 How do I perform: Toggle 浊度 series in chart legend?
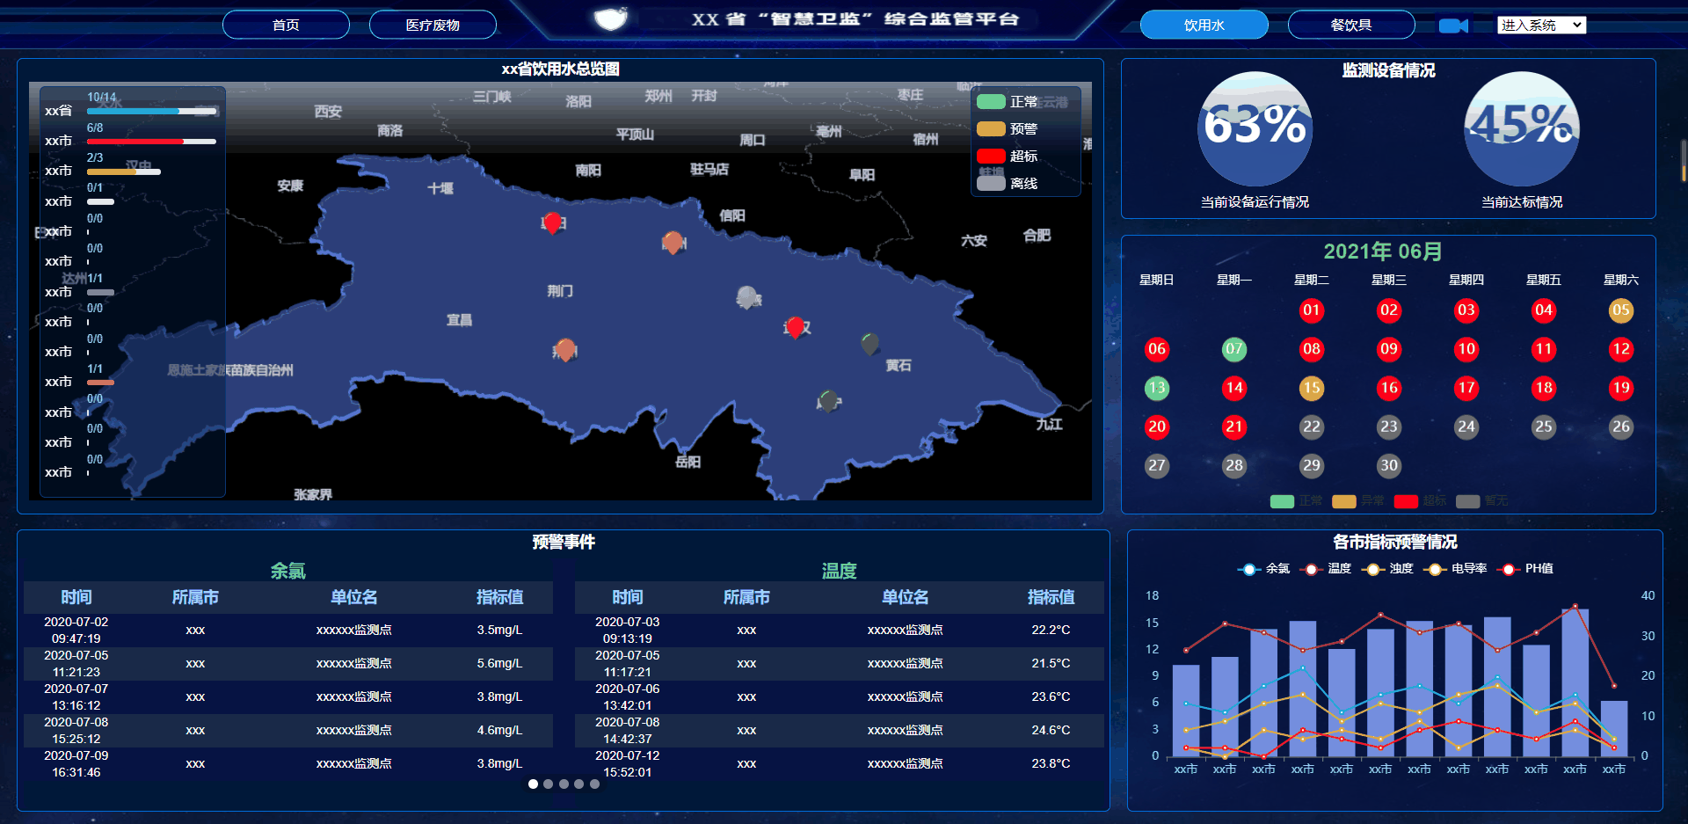(1387, 569)
